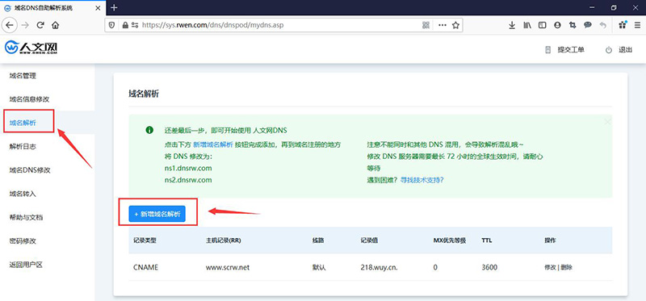Image resolution: width=646 pixels, height=301 pixels.
Task: Open 域名DNS修改 in the sidebar
Action: pos(30,170)
